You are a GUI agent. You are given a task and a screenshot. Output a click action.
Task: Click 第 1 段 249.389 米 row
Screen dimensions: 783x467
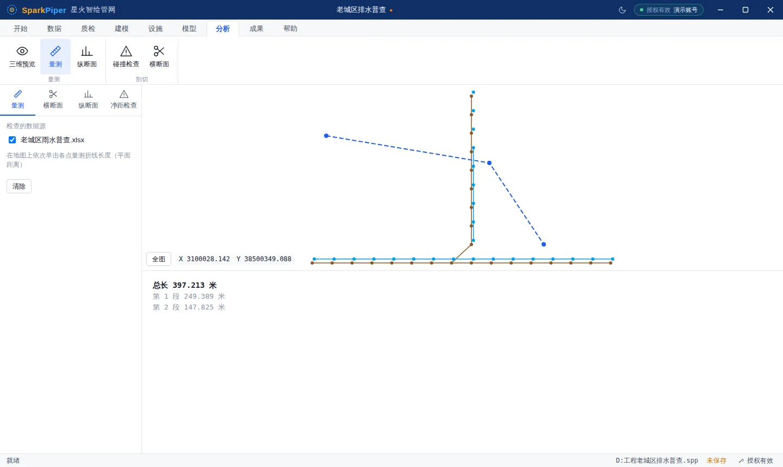tap(189, 296)
